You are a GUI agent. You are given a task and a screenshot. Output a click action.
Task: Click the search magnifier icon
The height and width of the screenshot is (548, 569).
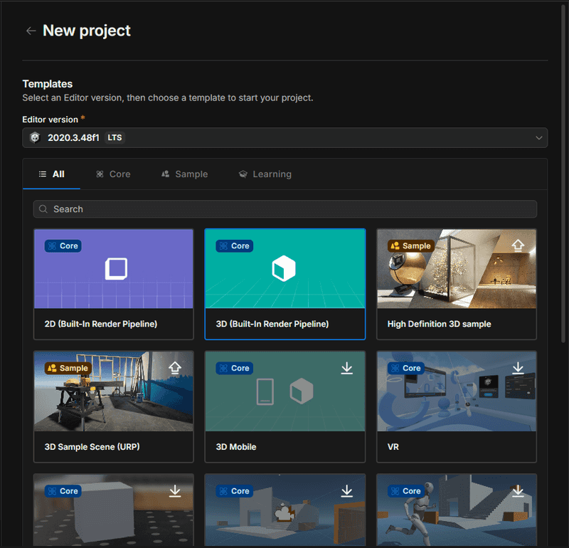[44, 209]
